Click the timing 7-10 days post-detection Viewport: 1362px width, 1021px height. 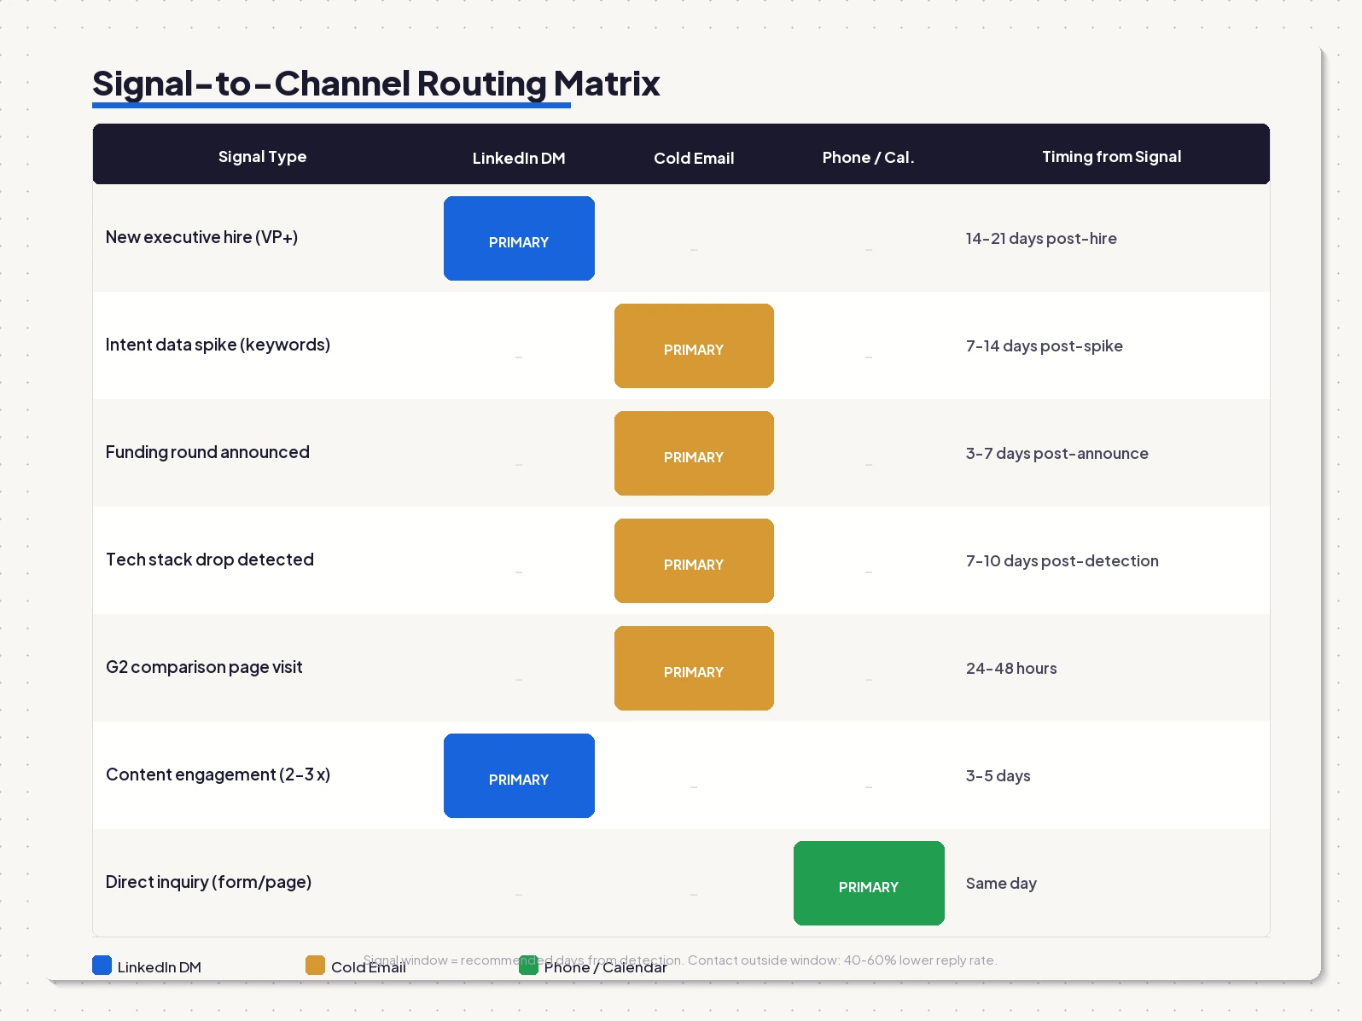click(1062, 561)
